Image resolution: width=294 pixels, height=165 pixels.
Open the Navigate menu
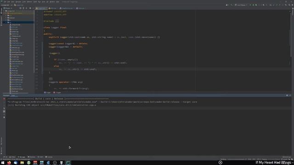(x=18, y=2)
